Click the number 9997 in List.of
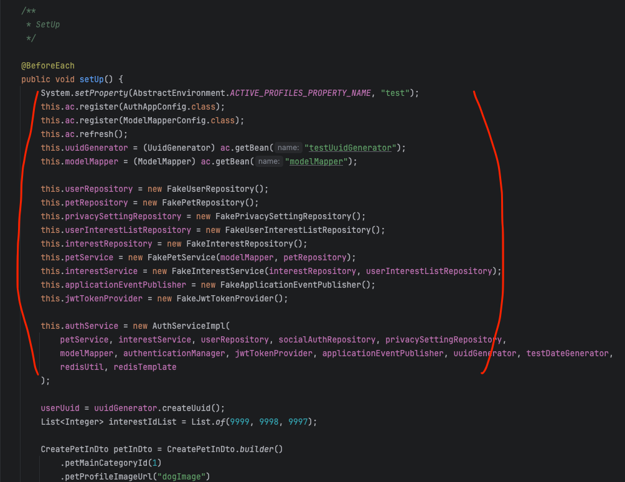Screen dimensions: 625x482 point(298,422)
